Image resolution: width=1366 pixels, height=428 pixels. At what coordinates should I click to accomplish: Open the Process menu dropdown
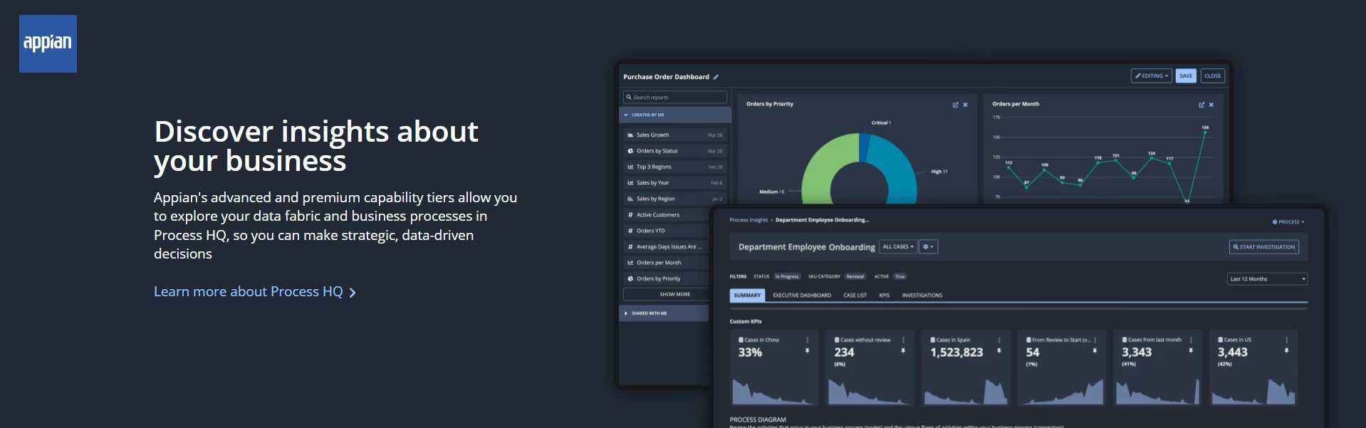pos(1288,222)
